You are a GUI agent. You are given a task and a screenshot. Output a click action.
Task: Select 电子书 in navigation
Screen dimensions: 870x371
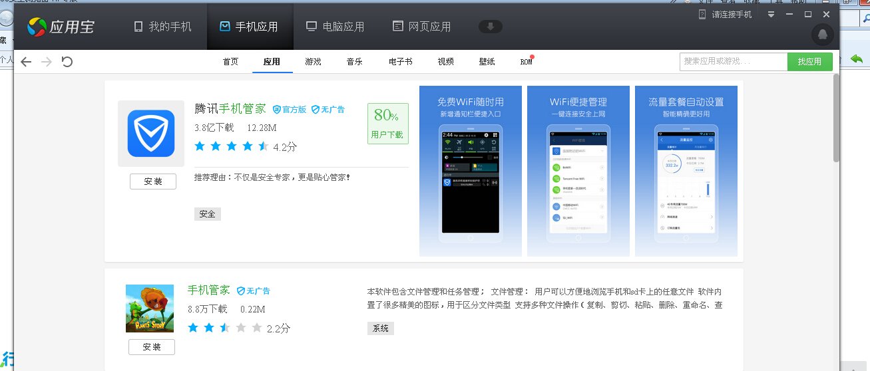click(x=401, y=62)
